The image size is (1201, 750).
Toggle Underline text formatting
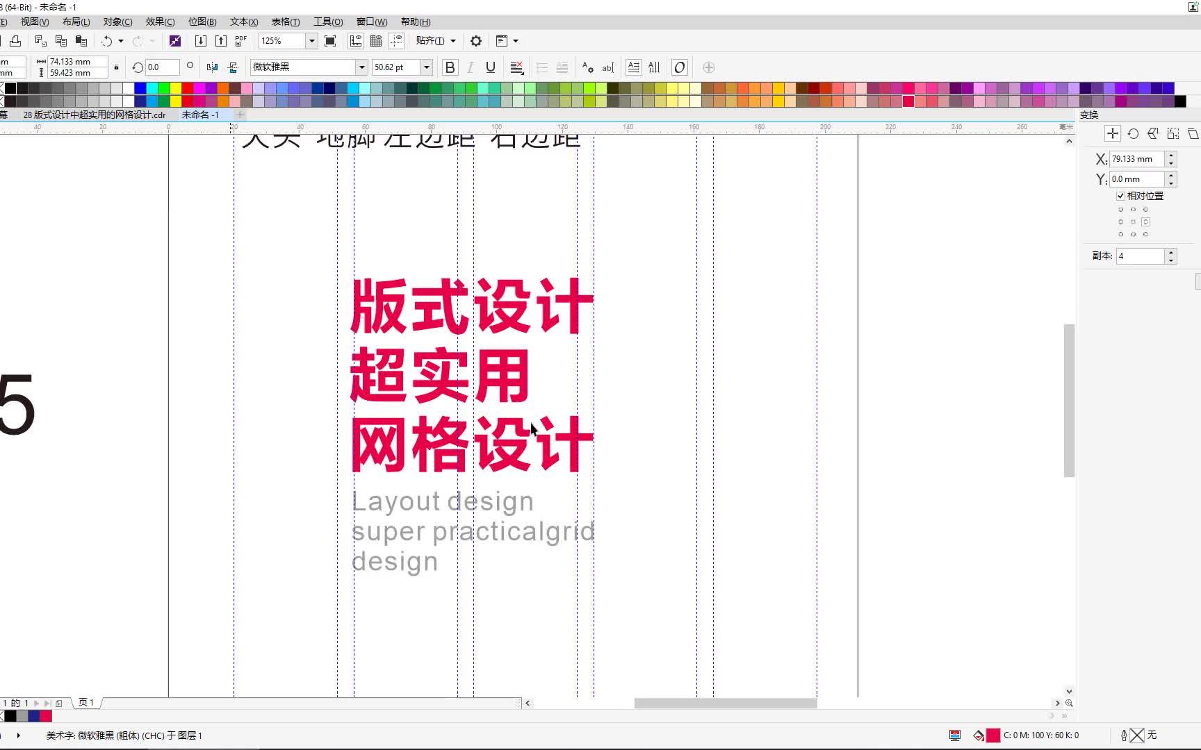(491, 67)
